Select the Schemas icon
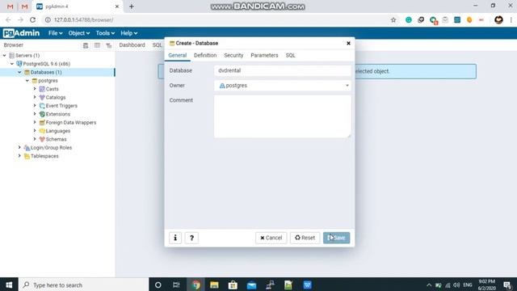 [42, 139]
